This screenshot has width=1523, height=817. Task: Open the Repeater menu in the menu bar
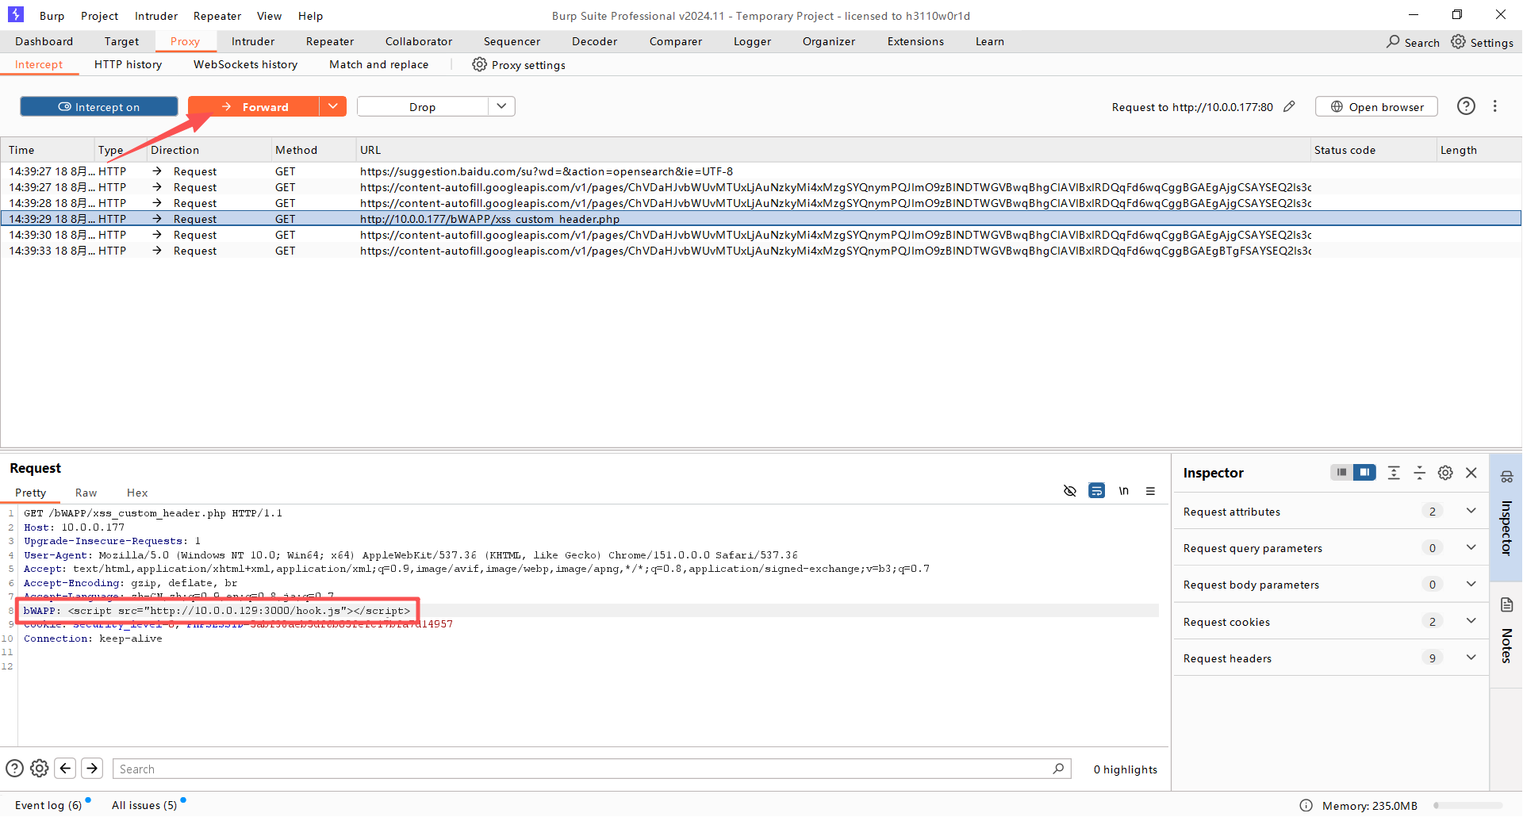217,16
